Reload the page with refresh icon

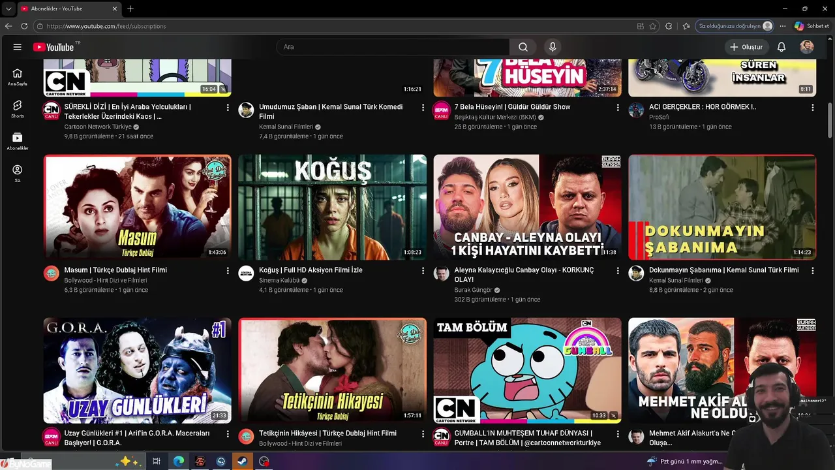24,26
